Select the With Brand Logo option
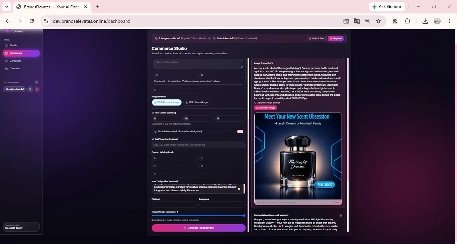The height and width of the screenshot is (244, 457). point(197,102)
